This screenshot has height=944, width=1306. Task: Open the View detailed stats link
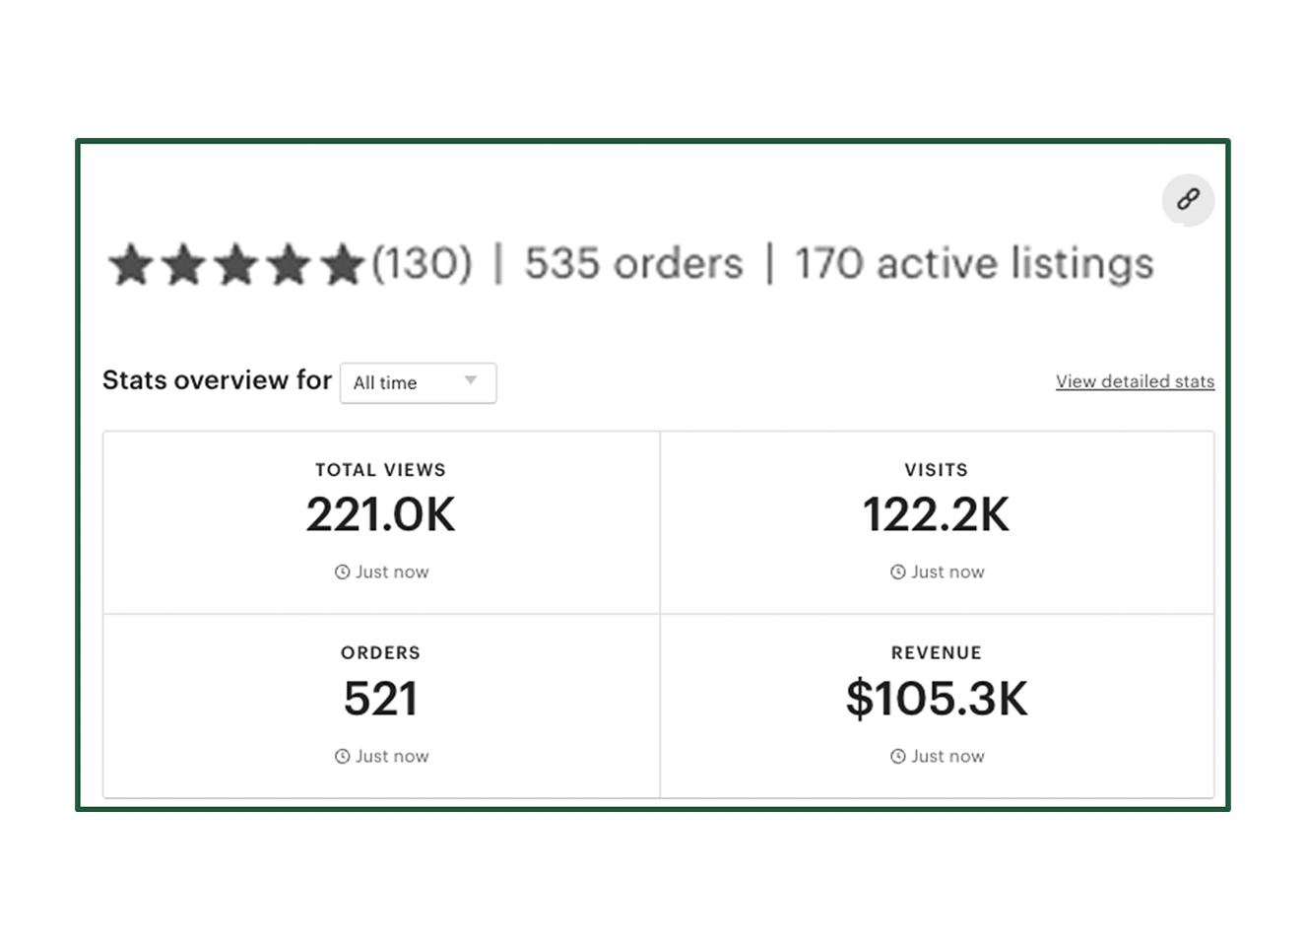tap(1135, 382)
